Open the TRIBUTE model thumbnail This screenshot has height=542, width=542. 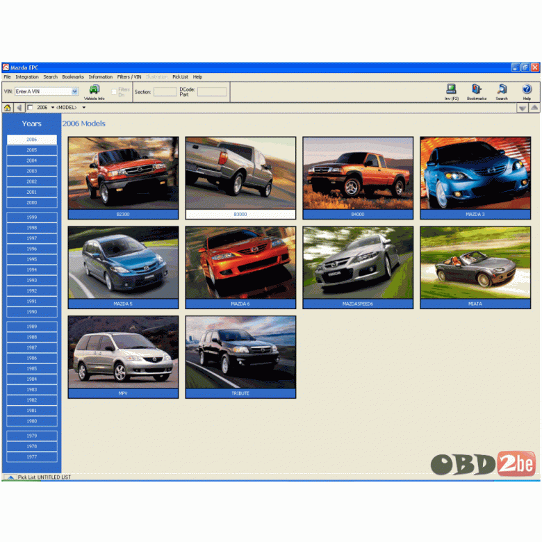coord(240,357)
